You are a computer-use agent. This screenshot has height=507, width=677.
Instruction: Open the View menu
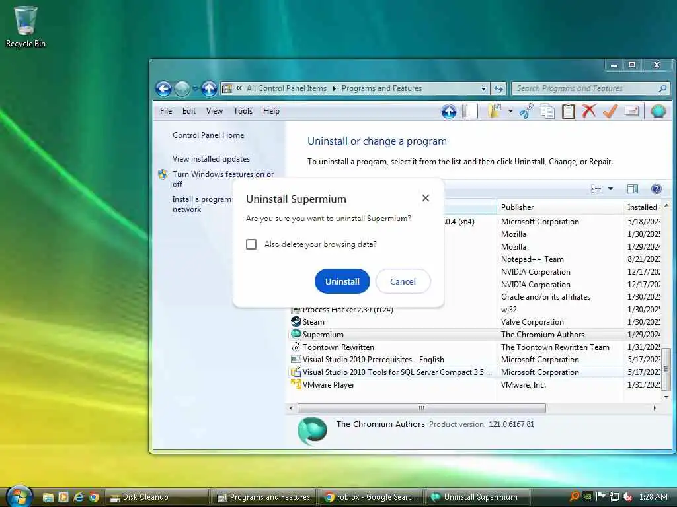(214, 111)
